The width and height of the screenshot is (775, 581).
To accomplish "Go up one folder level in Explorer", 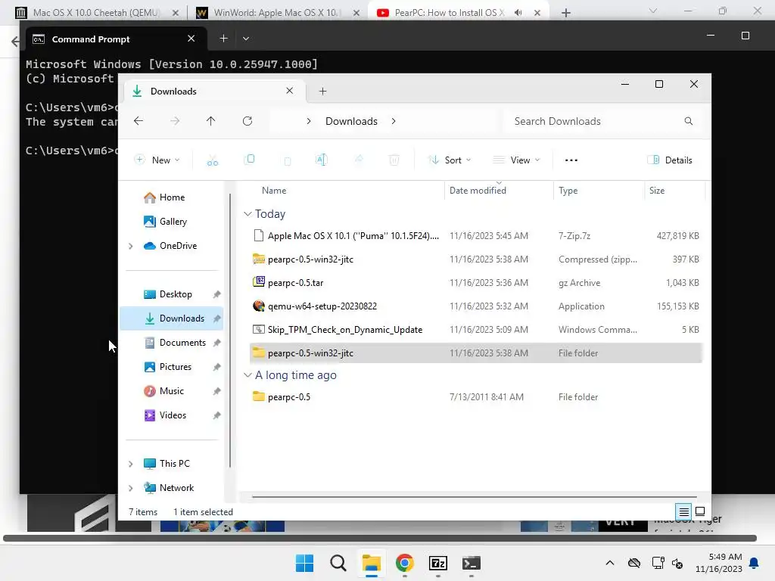I will (210, 121).
